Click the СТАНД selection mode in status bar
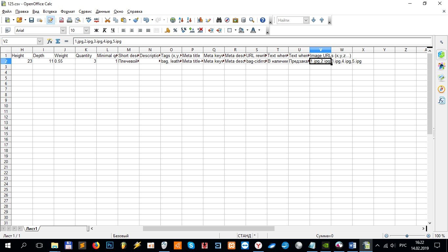Viewport: 448px width, 252px height. coord(244,236)
